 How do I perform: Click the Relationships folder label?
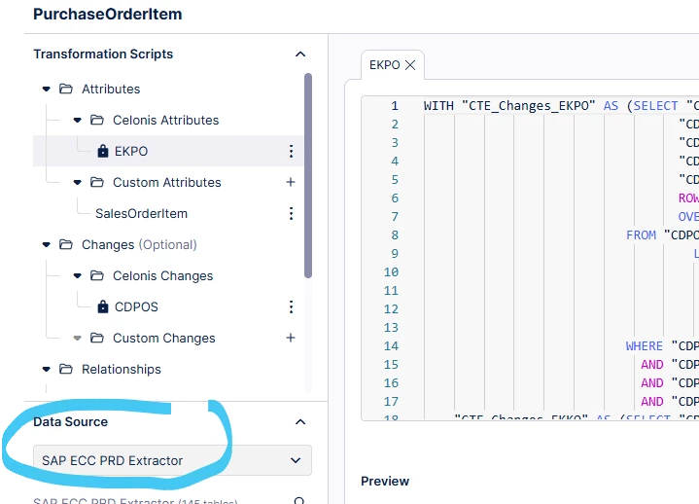[x=122, y=370]
